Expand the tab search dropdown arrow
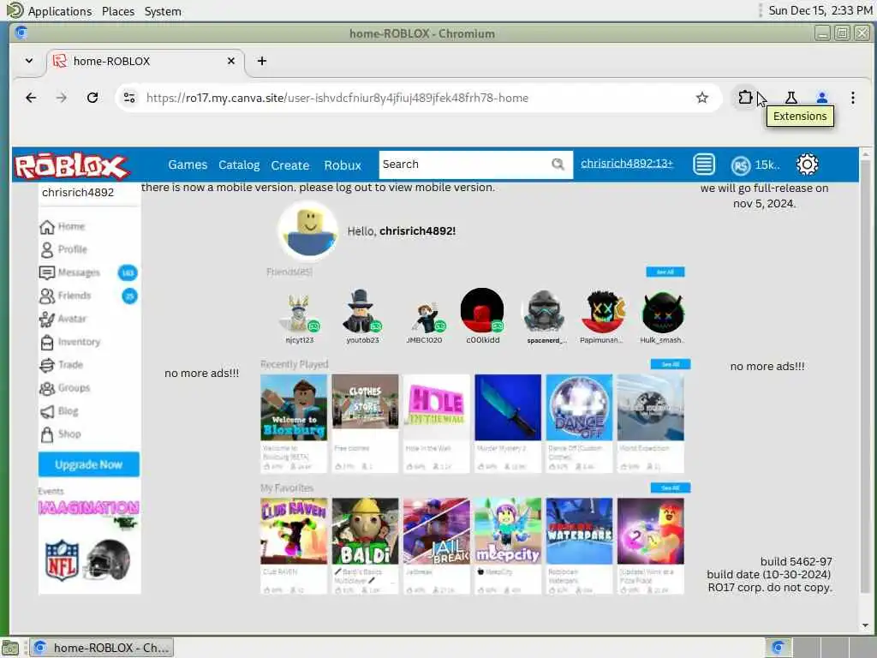 click(x=28, y=61)
